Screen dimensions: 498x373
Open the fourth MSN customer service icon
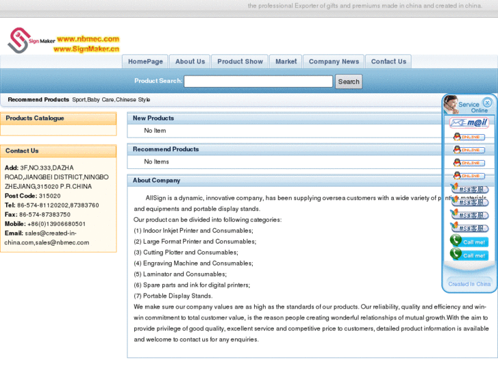[x=470, y=228]
